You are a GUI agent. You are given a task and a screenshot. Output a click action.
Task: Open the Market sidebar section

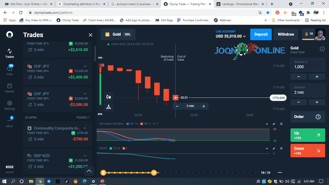(x=10, y=88)
